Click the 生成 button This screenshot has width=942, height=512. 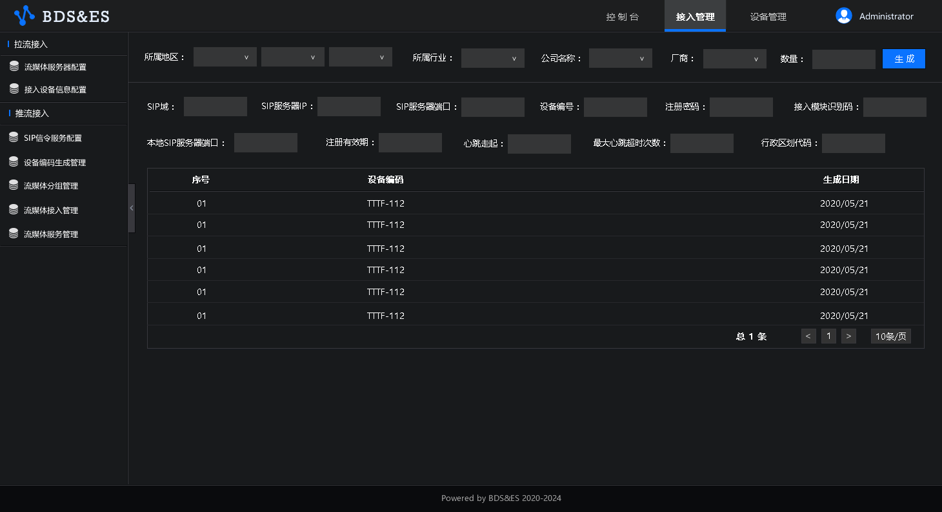coord(904,59)
